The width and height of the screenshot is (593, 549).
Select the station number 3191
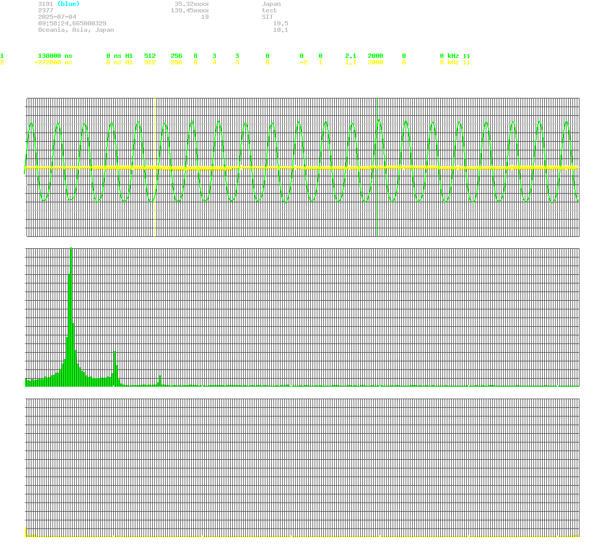point(45,4)
